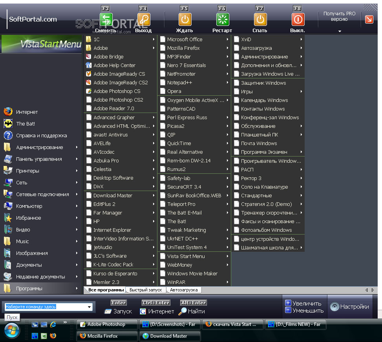Image resolution: width=382 pixels, height=342 pixels.
Task: Click the Спать hibernate icon
Action: 260,20
